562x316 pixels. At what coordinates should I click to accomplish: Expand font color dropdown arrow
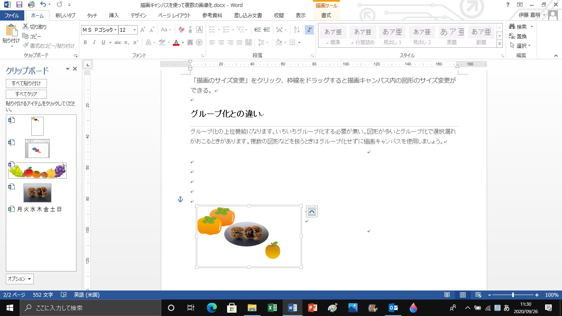tap(183, 42)
